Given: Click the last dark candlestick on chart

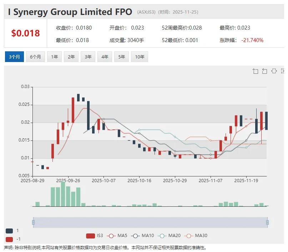Looking at the screenshot, I should (x=266, y=121).
